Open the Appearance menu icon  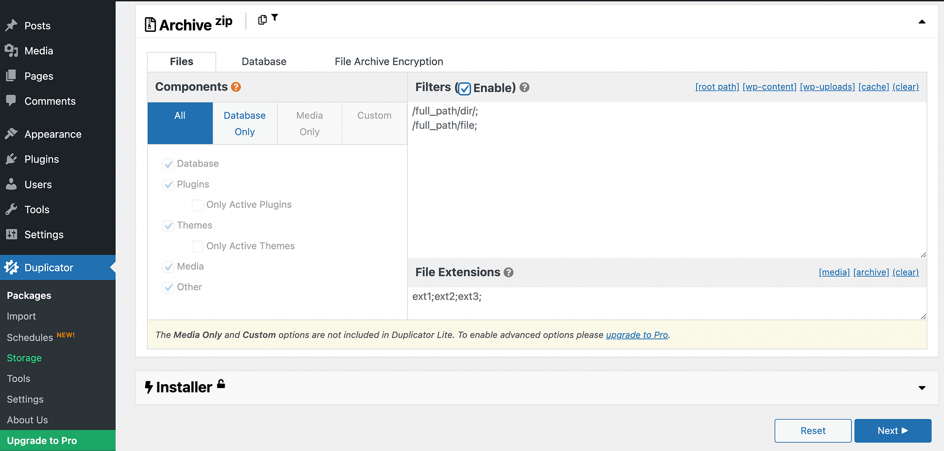pos(11,134)
